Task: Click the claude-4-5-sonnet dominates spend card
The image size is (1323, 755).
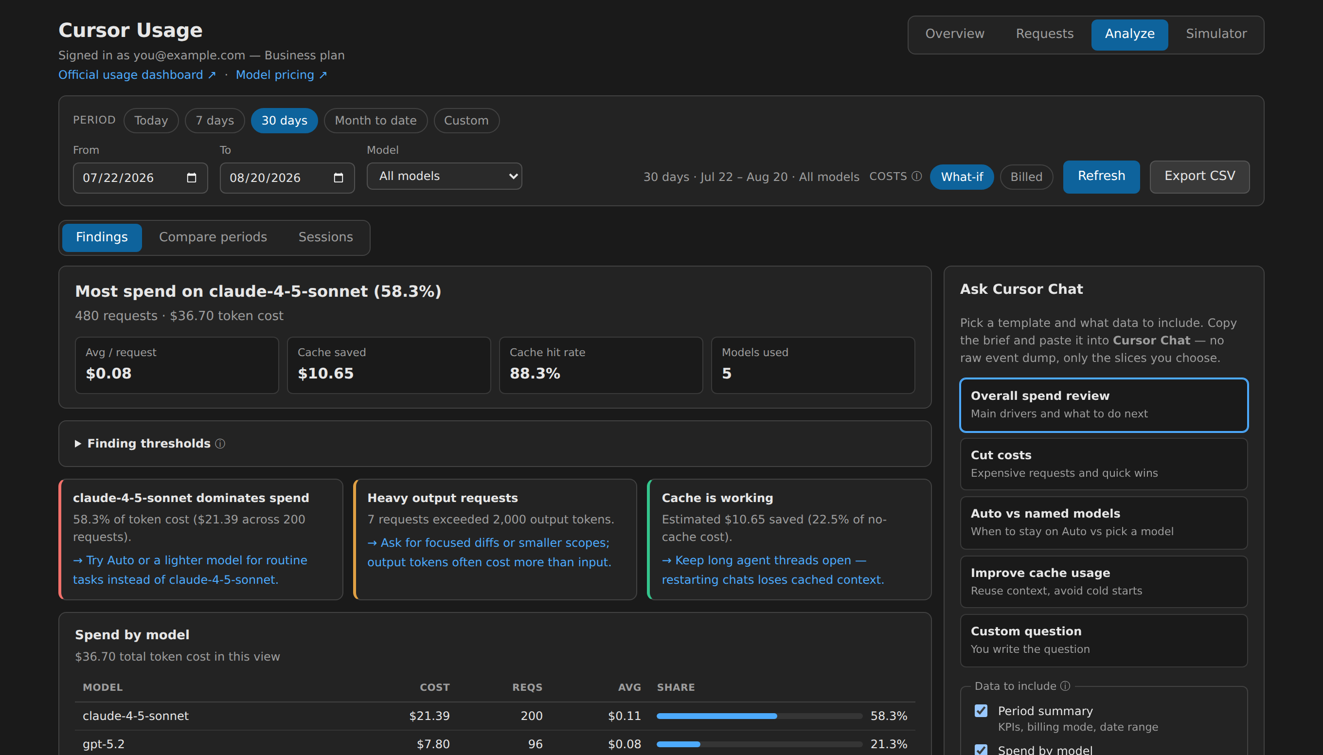Action: [x=200, y=539]
